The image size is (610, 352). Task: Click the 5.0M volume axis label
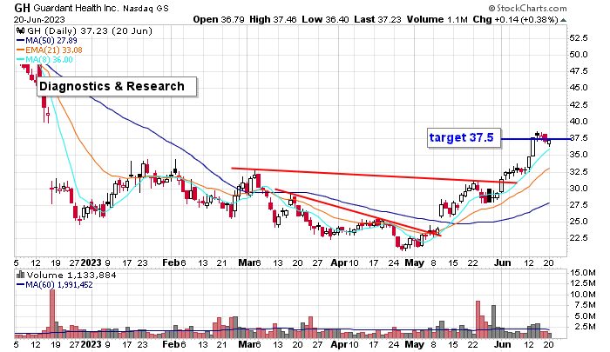[585, 316]
